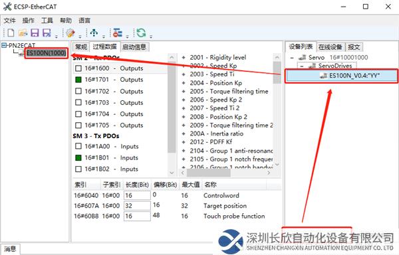399x255 pixels.
Task: Open the 帮助 menu
Action: tap(66, 21)
